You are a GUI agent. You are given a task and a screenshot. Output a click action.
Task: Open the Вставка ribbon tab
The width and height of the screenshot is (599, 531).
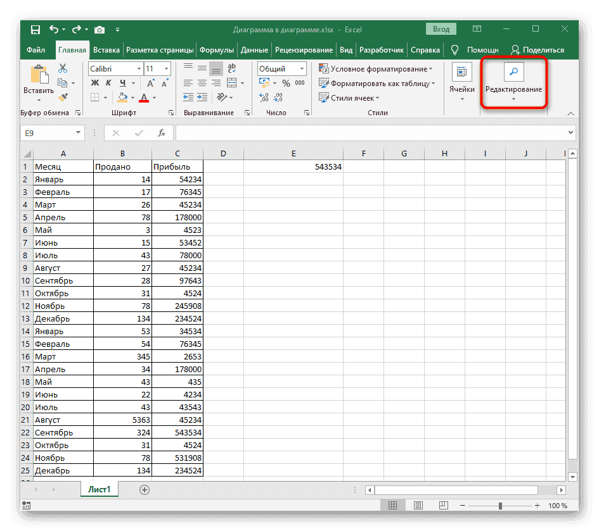click(x=106, y=50)
